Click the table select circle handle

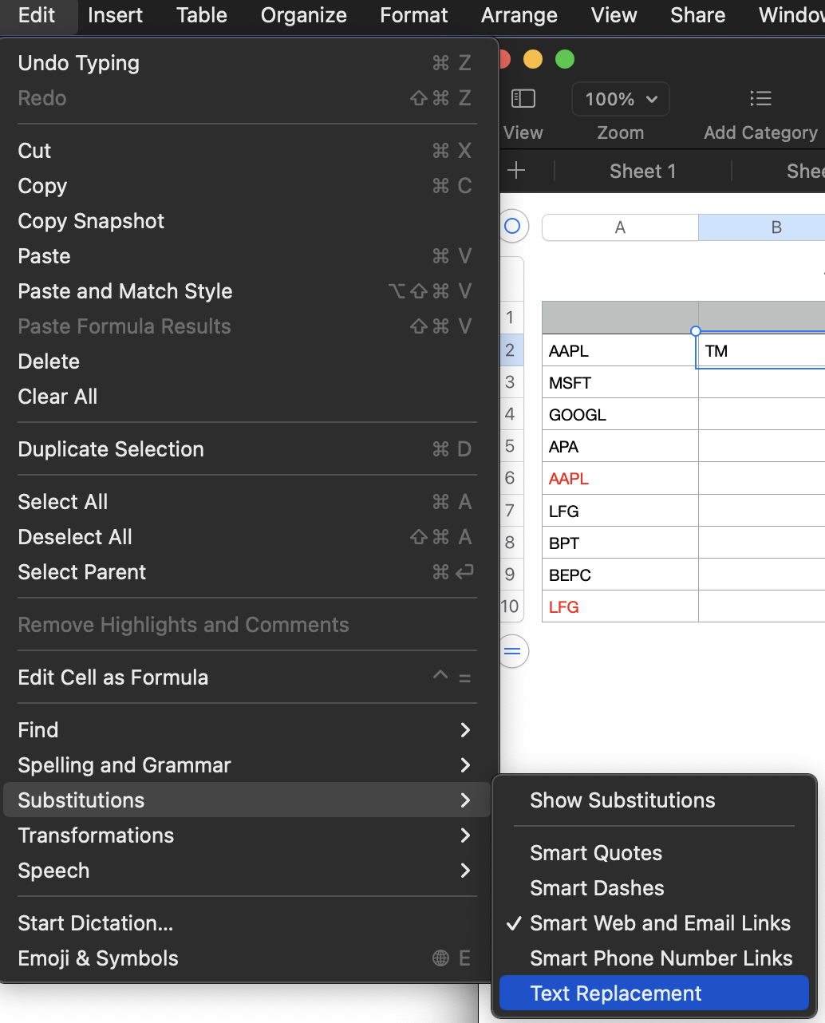point(513,227)
